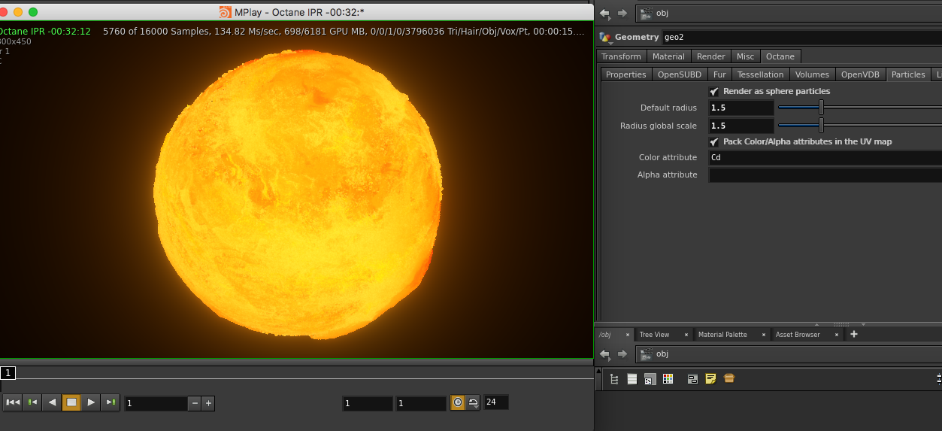The height and width of the screenshot is (431, 942).
Task: Toggle the realtime clock icon
Action: (x=457, y=402)
